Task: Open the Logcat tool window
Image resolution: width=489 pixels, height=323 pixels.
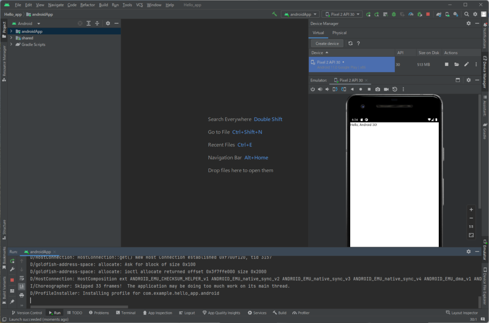Action: coord(187,313)
